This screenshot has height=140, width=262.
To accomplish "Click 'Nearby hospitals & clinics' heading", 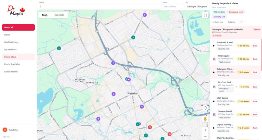I will [x=225, y=3].
